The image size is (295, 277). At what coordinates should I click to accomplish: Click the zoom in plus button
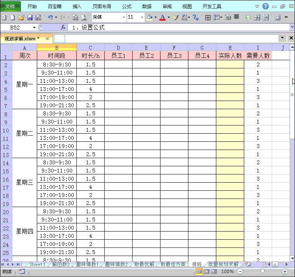click(x=285, y=272)
